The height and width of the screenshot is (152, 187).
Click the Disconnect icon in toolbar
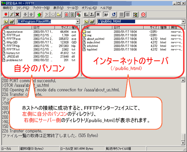[x=17, y=15]
